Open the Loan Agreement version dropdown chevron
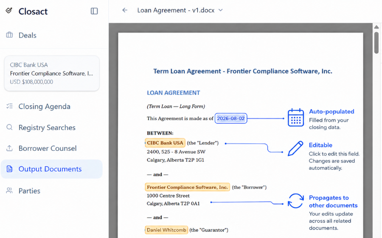The width and height of the screenshot is (382, 238). click(220, 10)
